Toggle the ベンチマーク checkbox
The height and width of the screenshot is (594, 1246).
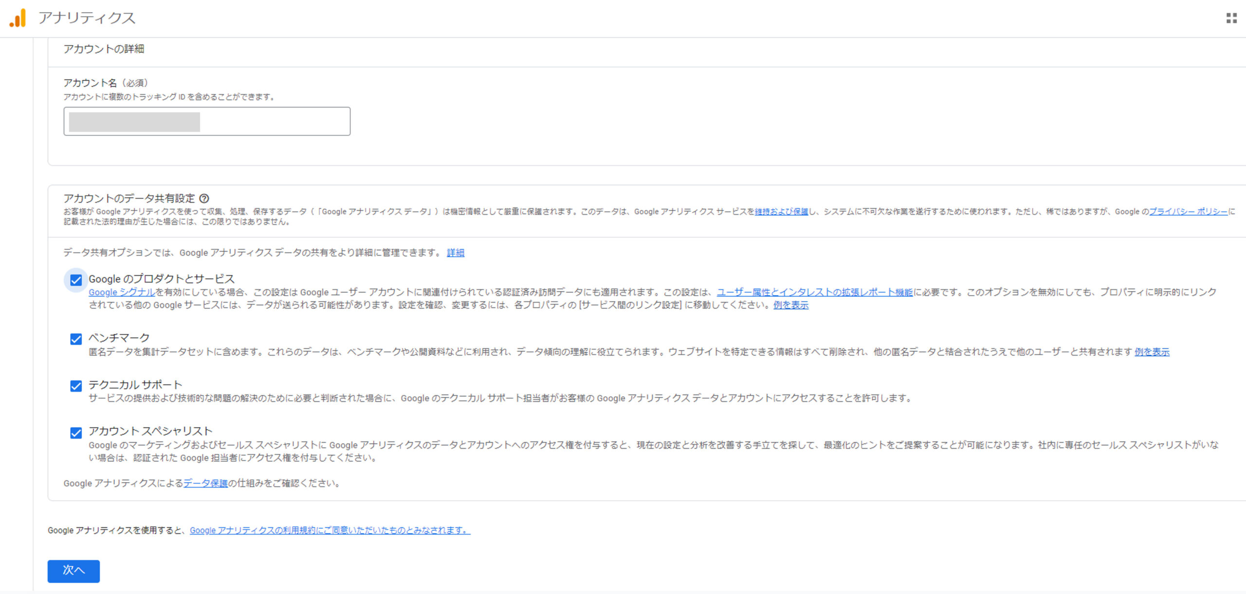click(x=76, y=339)
